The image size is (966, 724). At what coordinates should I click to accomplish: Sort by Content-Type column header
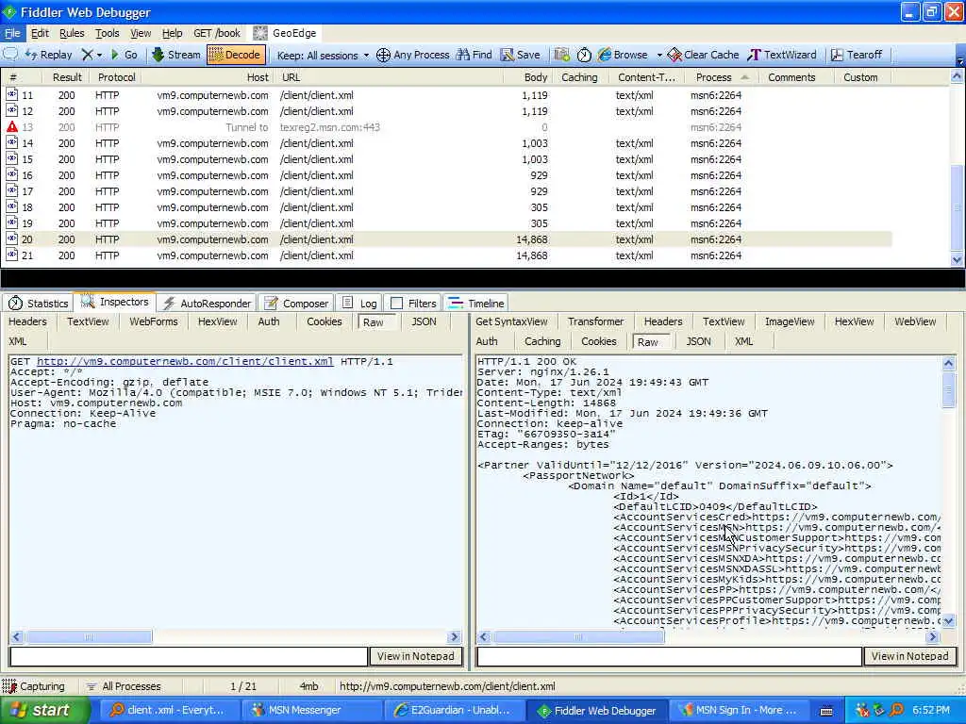click(646, 77)
